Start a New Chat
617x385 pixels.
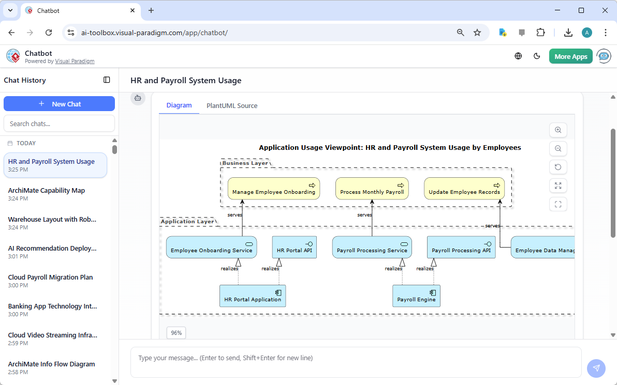(x=59, y=103)
